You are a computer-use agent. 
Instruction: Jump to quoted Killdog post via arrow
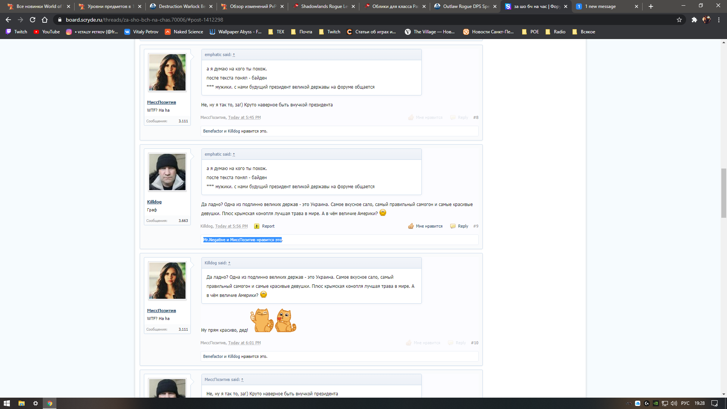[x=229, y=263]
